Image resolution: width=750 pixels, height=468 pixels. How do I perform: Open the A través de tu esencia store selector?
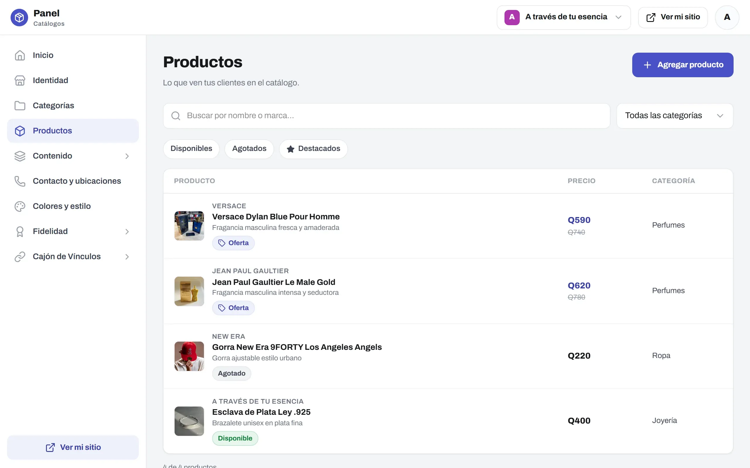point(563,17)
